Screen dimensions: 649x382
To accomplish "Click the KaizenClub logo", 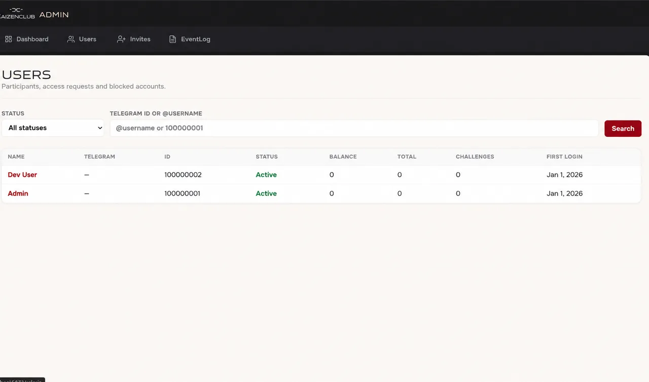I will (17, 13).
